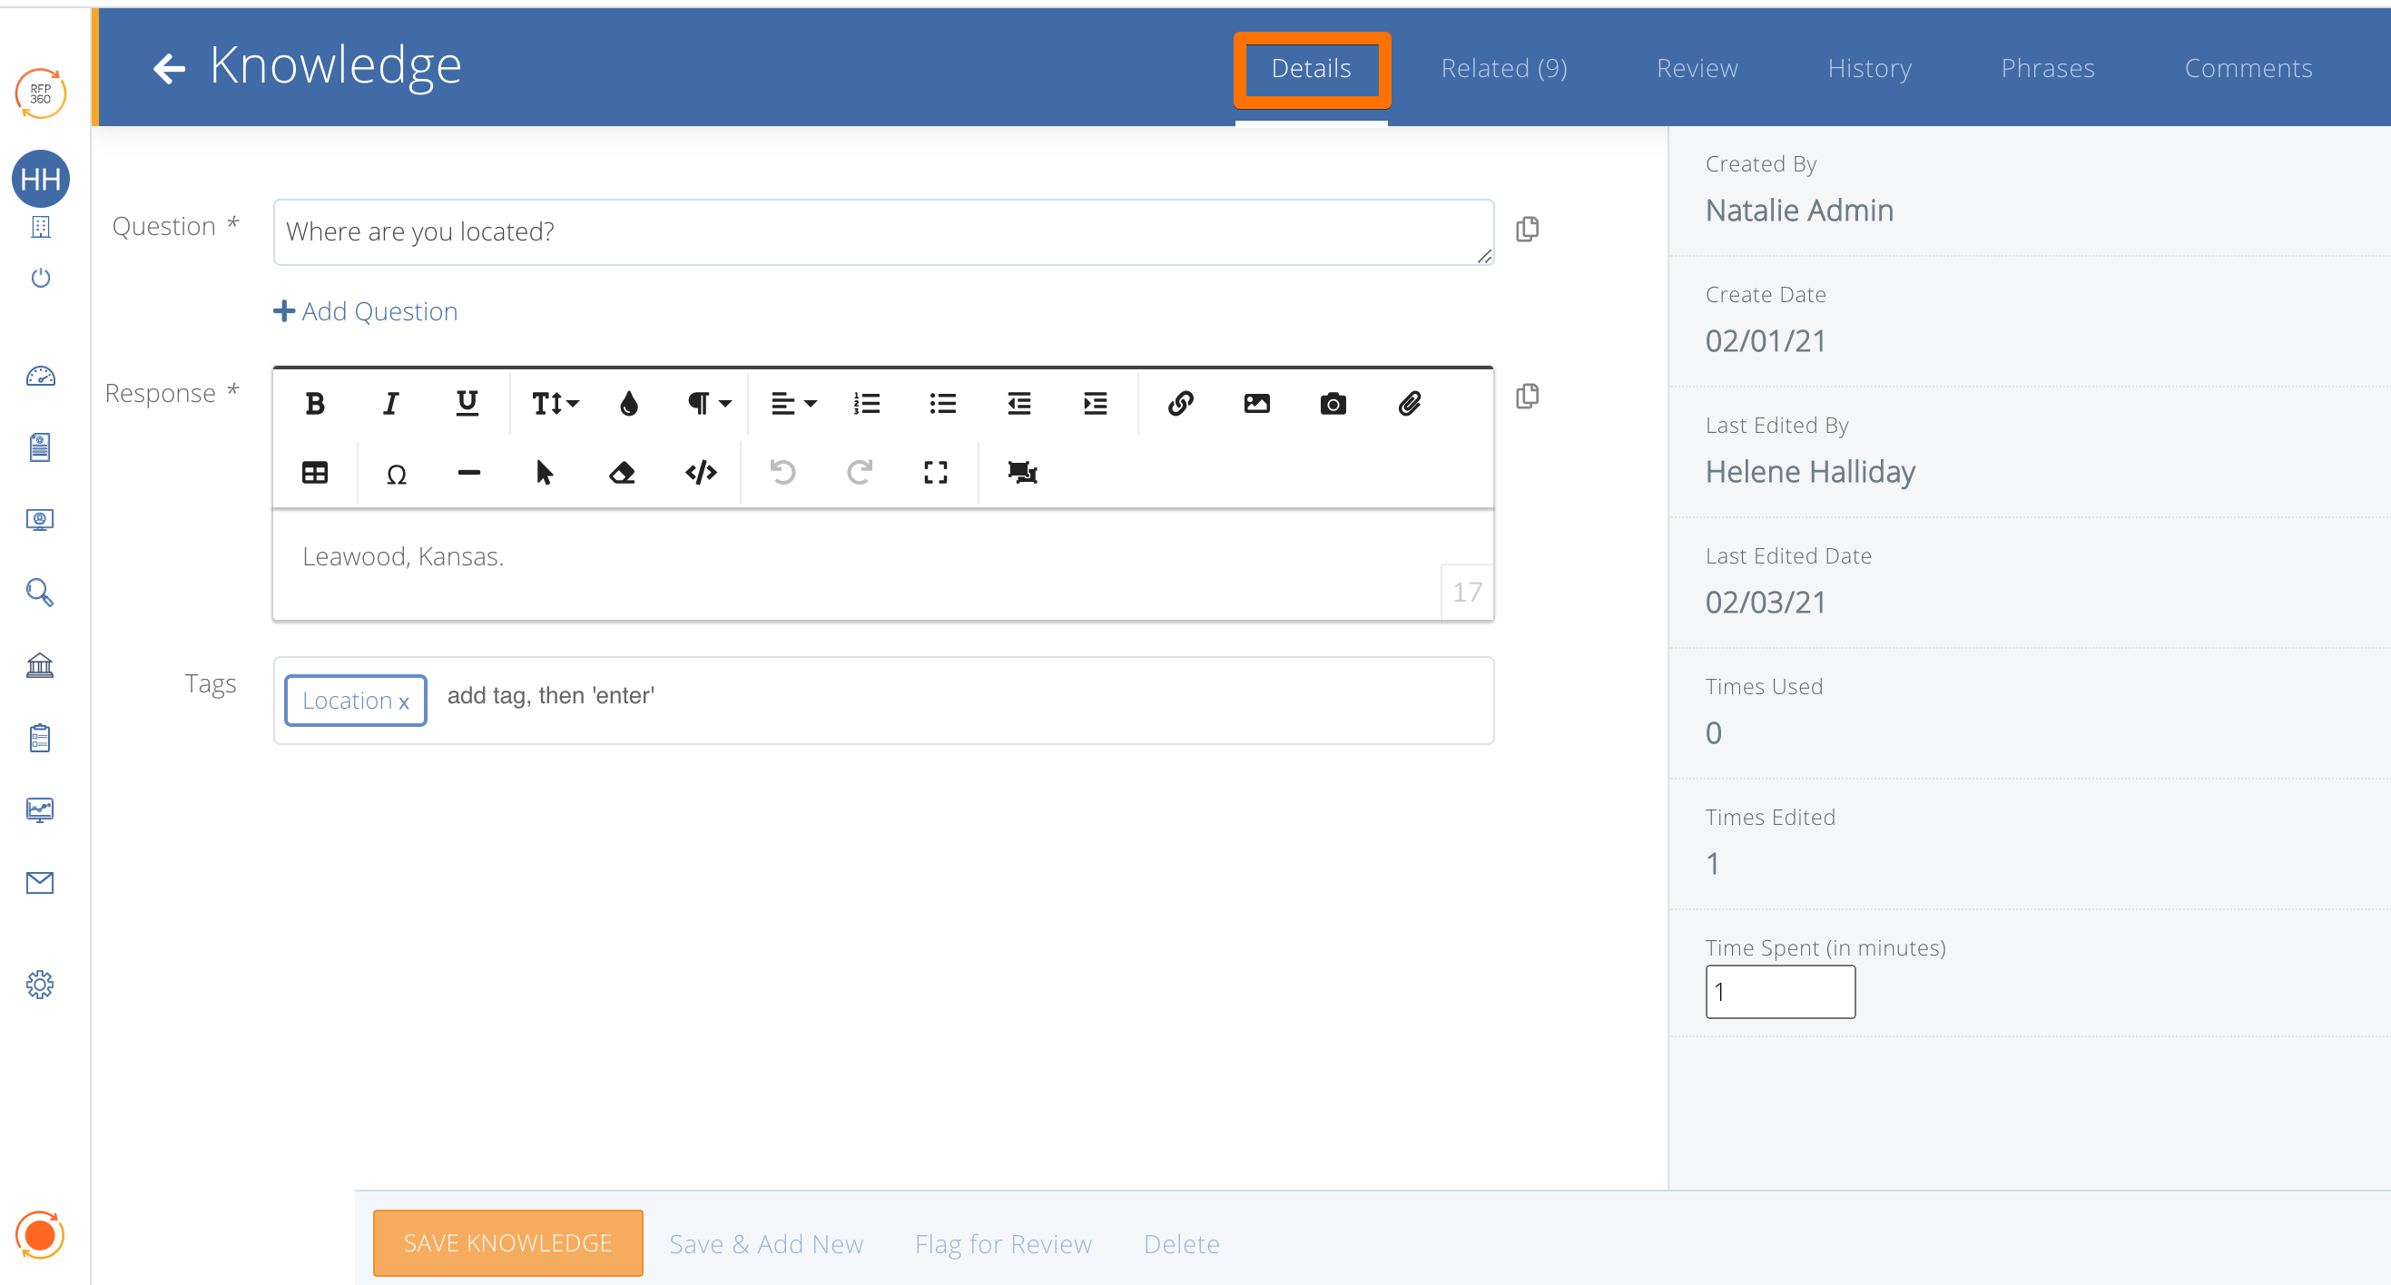Click the Bold formatting icon
2391x1285 pixels.
pyautogui.click(x=315, y=404)
